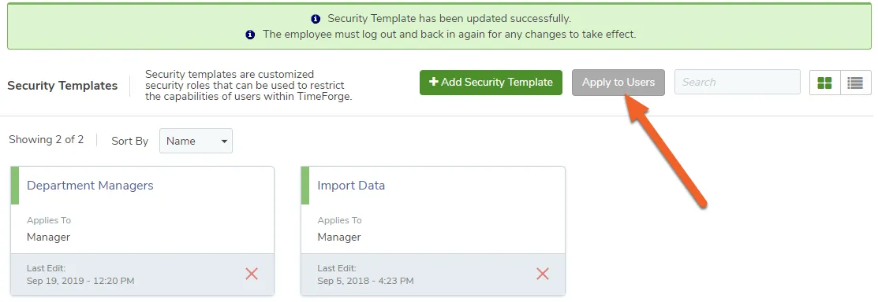Click info icon beside Security Template updated message
Image resolution: width=878 pixels, height=302 pixels.
click(316, 18)
